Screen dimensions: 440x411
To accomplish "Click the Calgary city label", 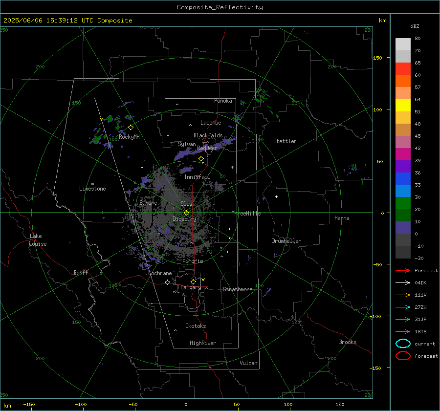I will [191, 287].
